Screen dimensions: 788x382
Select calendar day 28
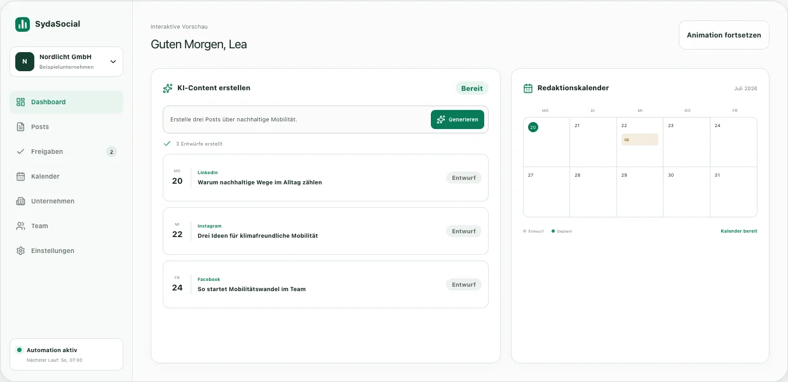click(593, 192)
